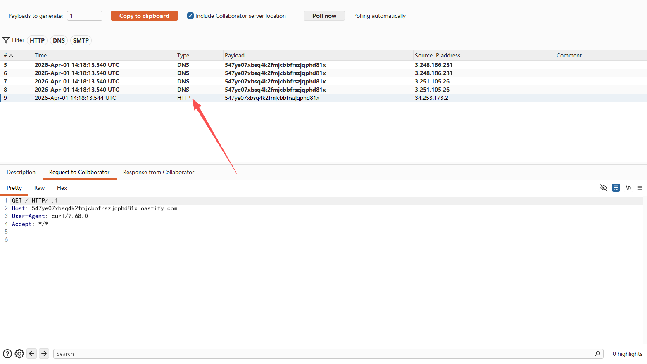Image resolution: width=647 pixels, height=364 pixels.
Task: Go to next search match arrow
Action: pos(44,354)
